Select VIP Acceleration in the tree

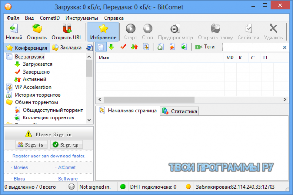[33, 87]
